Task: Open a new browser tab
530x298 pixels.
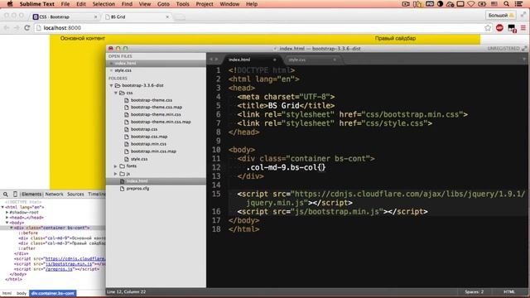Action: tap(180, 17)
